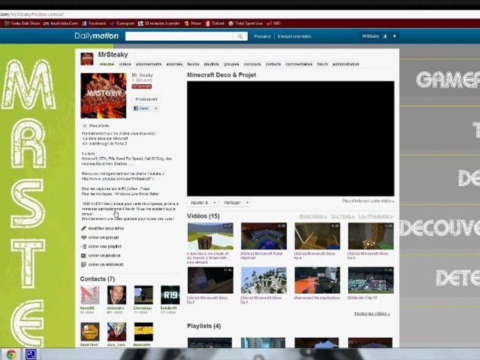Click in the Dailymotion search field
Screen dimensions: 480x360
179,36
